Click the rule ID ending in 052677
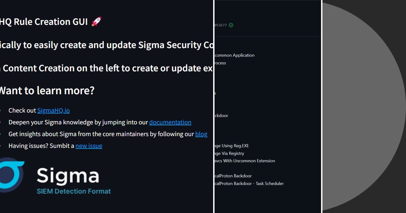The height and width of the screenshot is (213, 406). 220,25
